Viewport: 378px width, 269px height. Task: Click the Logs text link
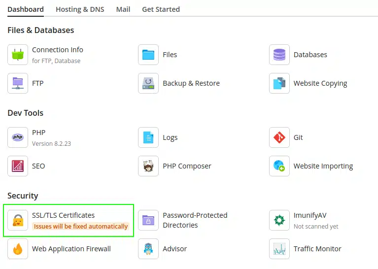pos(170,137)
